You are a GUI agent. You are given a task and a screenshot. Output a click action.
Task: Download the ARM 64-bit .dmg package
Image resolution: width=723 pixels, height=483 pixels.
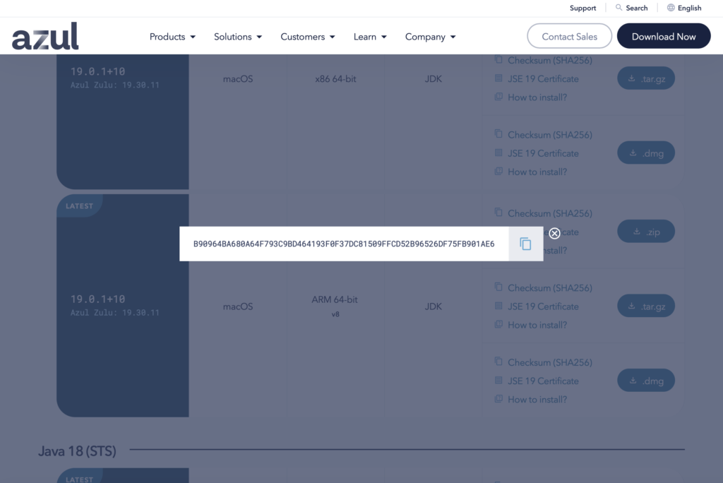pyautogui.click(x=646, y=381)
